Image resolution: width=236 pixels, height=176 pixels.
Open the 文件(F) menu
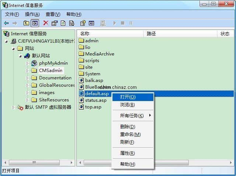click(x=12, y=14)
